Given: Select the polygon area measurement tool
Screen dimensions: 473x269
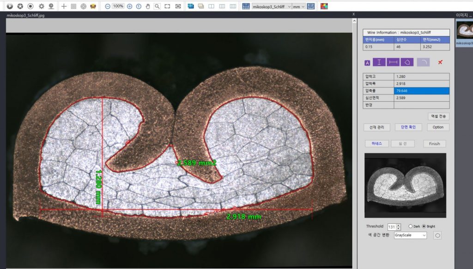Looking at the screenshot, I should tap(407, 62).
